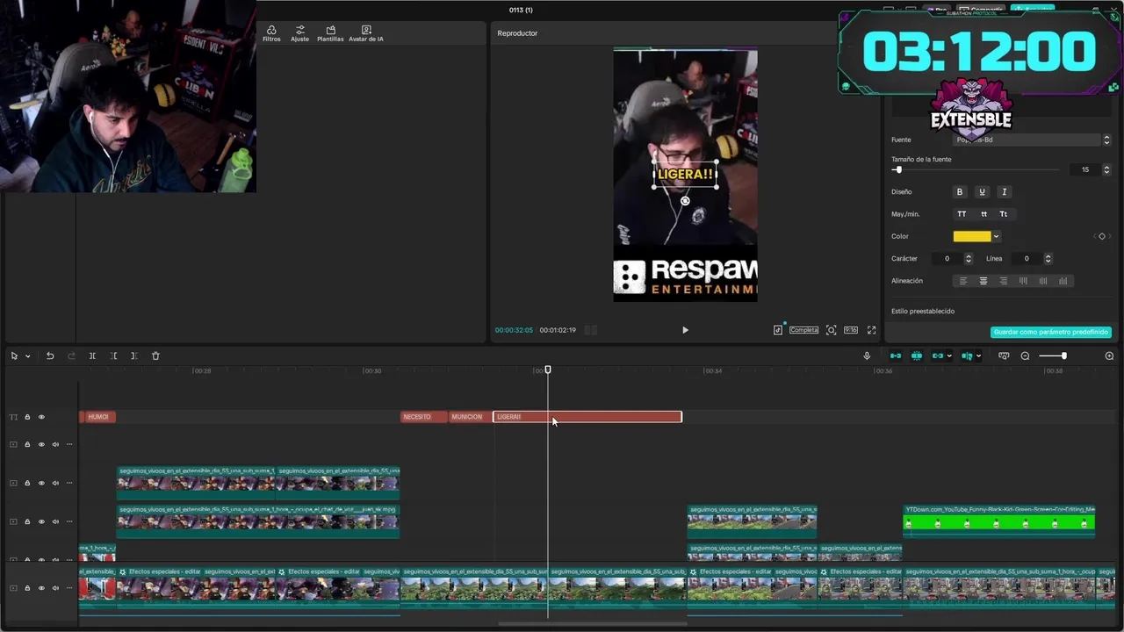Select the MUNICION text clip

pos(470,417)
